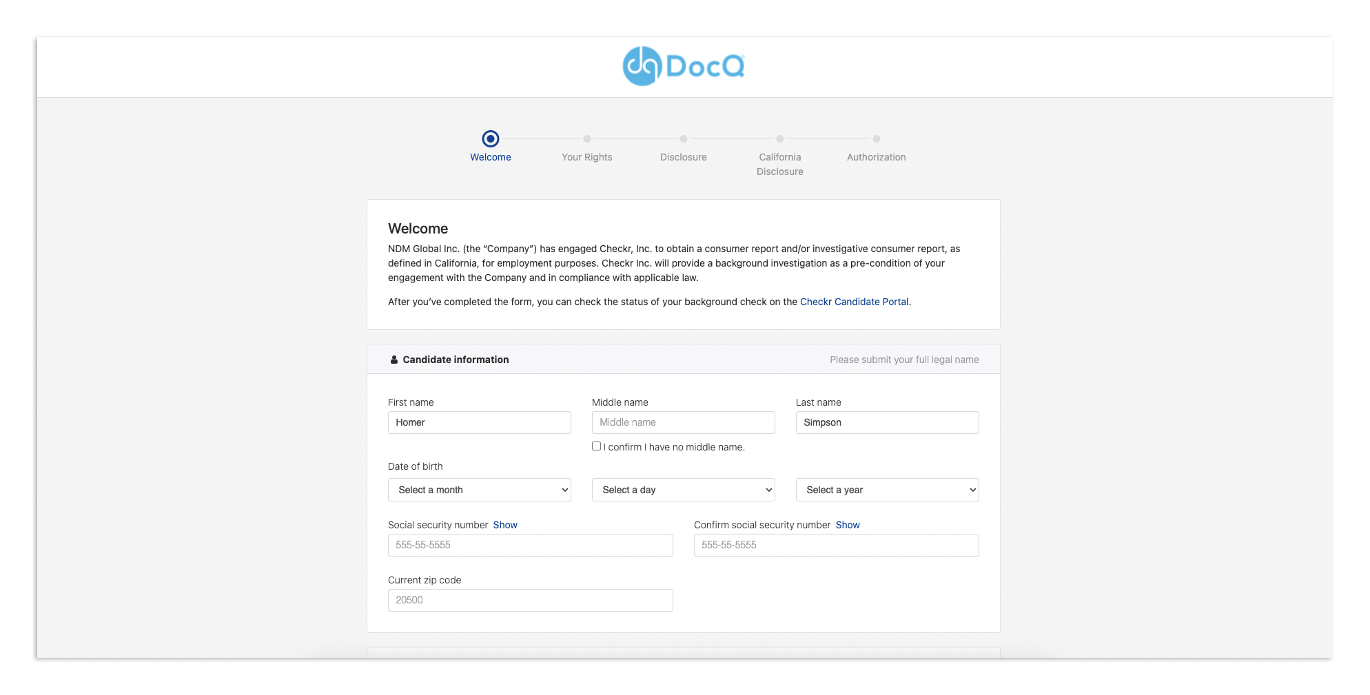Go to the Your Rights step label
This screenshot has width=1370, height=695.
click(x=587, y=157)
